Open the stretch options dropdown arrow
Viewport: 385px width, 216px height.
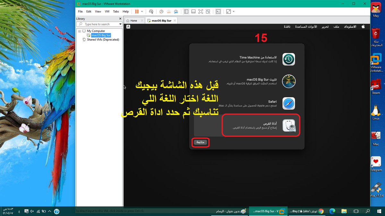(x=234, y=12)
